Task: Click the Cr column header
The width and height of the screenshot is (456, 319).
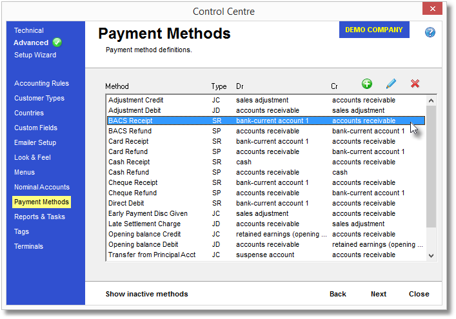Action: click(334, 86)
